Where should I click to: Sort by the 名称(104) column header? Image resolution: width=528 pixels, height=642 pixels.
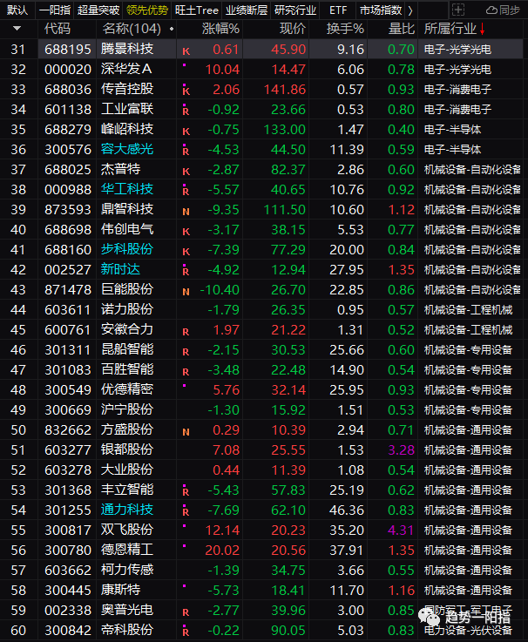[x=132, y=29]
